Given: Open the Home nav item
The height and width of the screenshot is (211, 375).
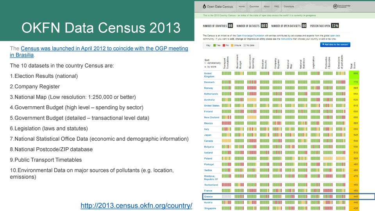Looking at the screenshot, I should (241, 7).
